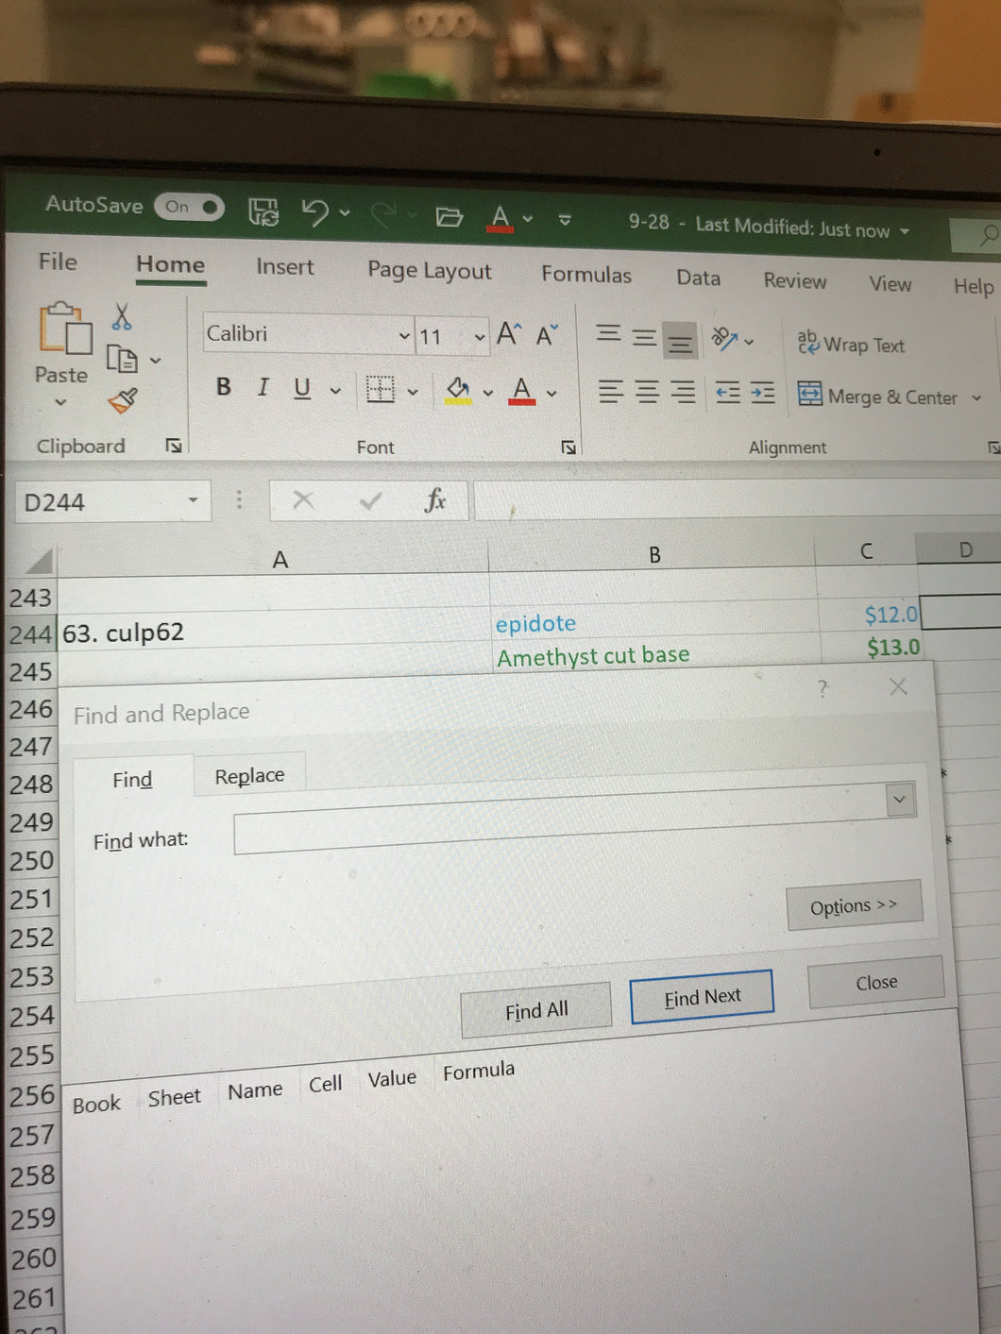This screenshot has width=1001, height=1334.
Task: Click the Find Next button
Action: (703, 997)
